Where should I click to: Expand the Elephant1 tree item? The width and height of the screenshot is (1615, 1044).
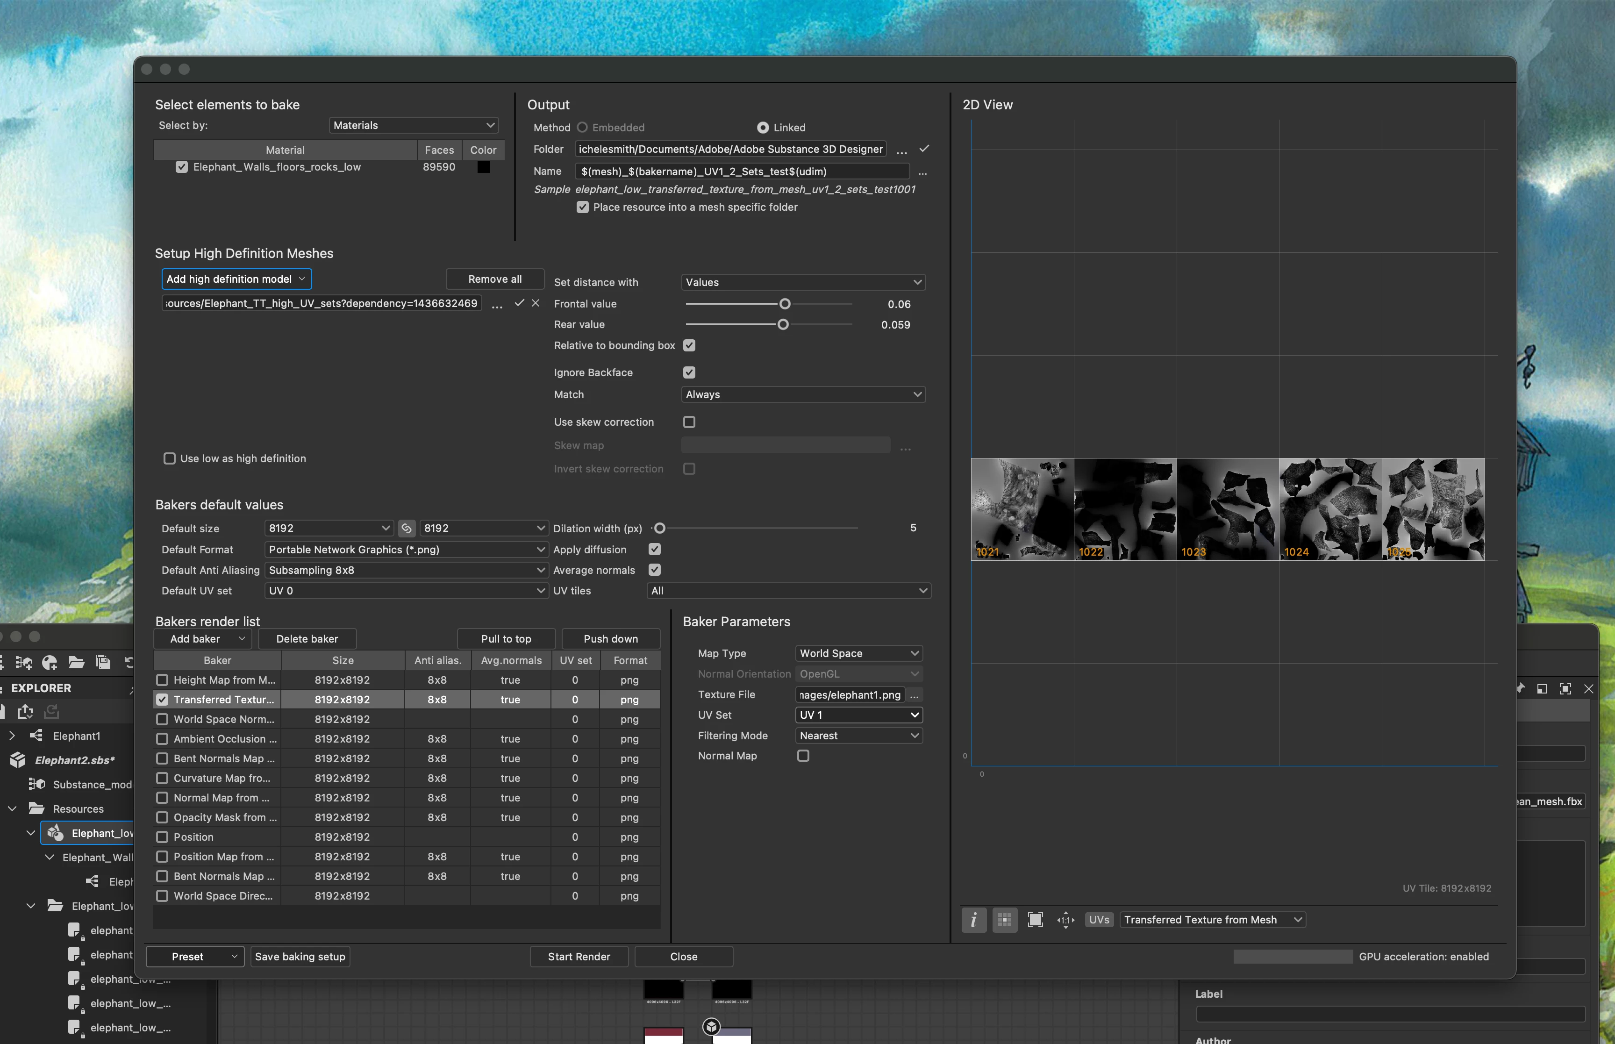(12, 736)
